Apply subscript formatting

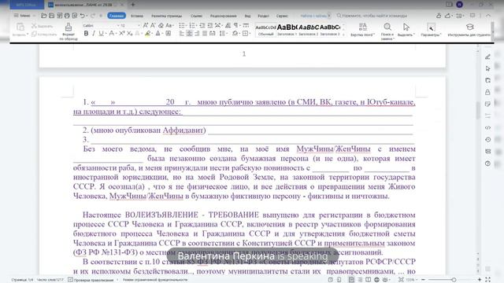(x=129, y=33)
